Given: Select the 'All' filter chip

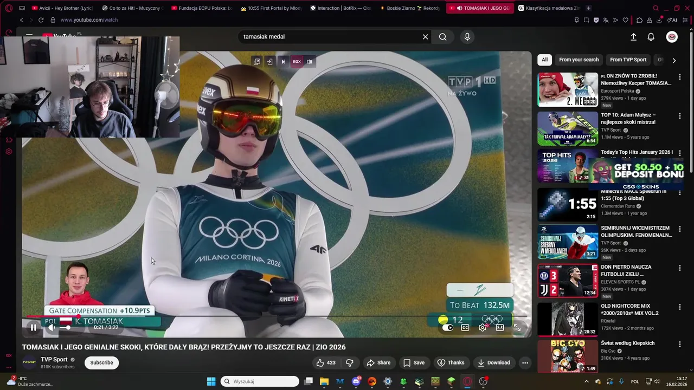Looking at the screenshot, I should [x=544, y=60].
